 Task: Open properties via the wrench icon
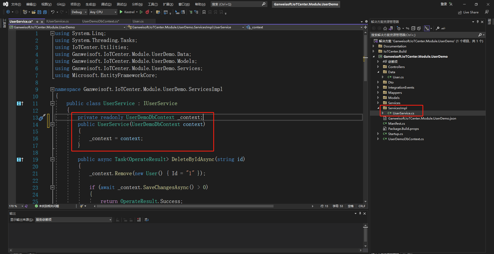point(437,28)
